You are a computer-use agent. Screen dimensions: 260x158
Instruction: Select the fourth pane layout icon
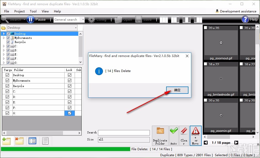tap(198, 19)
